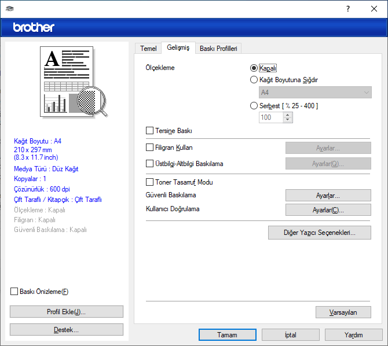Open Diğer Yazıcı Seçenekleri
The width and height of the screenshot is (388, 346).
[x=320, y=233]
